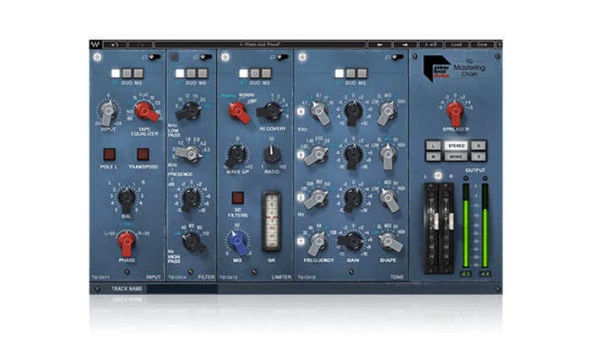The image size is (591, 337).
Task: Open the preset name menu in top bar
Action: [x=260, y=45]
